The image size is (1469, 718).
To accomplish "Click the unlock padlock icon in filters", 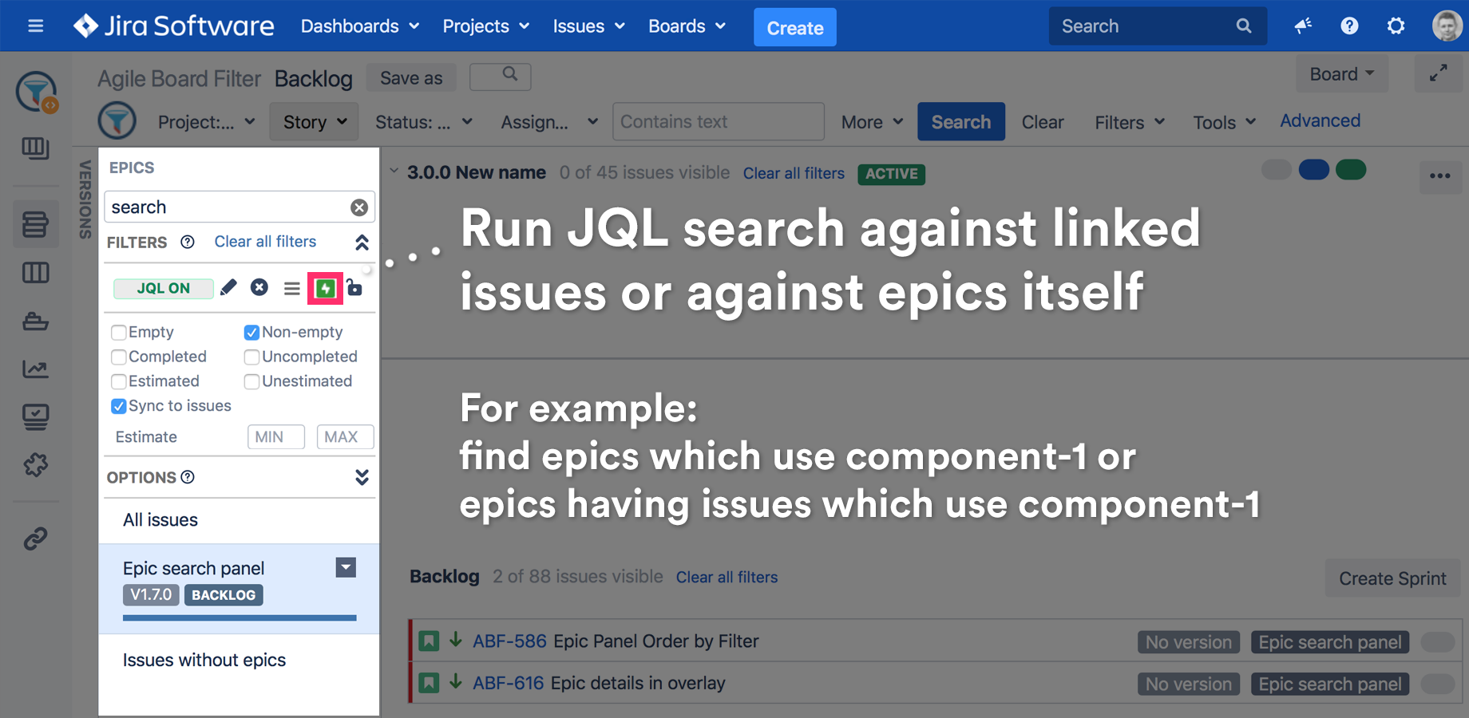I will point(355,288).
